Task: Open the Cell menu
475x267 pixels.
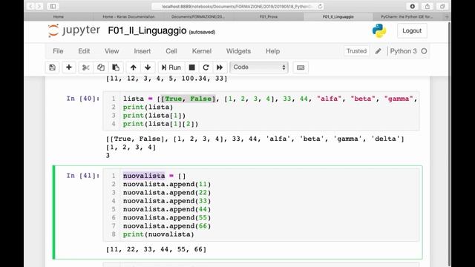Action: coord(171,51)
